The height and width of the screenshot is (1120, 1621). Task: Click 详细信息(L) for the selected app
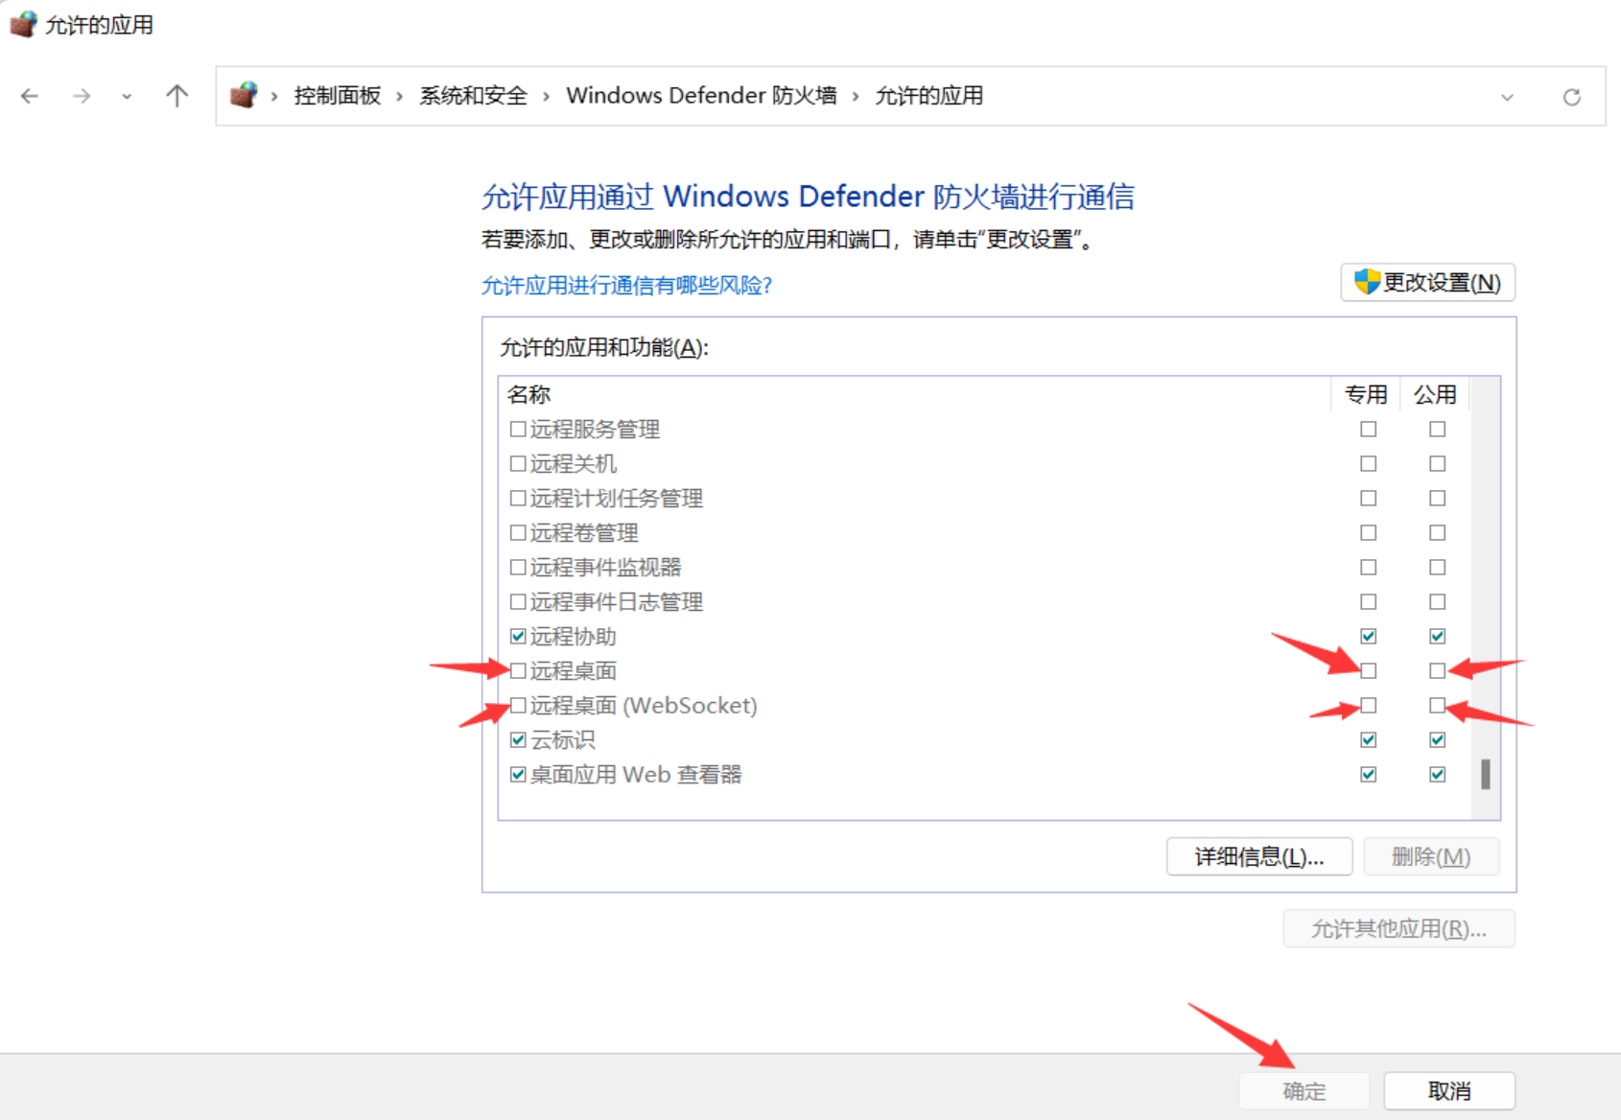(1258, 856)
